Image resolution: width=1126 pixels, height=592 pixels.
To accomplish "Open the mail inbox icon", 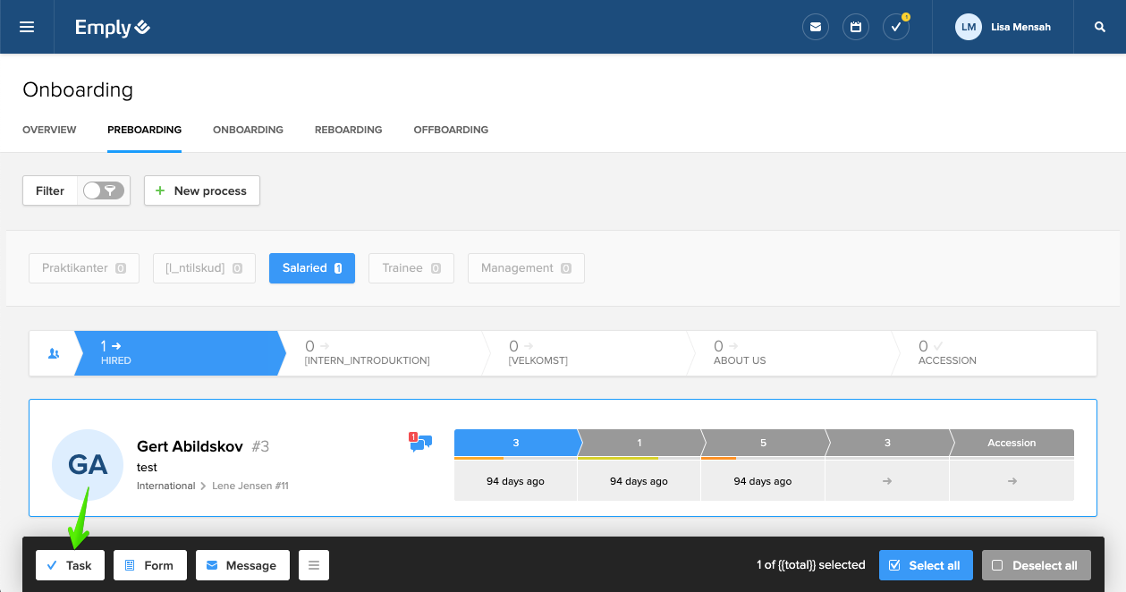I will point(815,27).
